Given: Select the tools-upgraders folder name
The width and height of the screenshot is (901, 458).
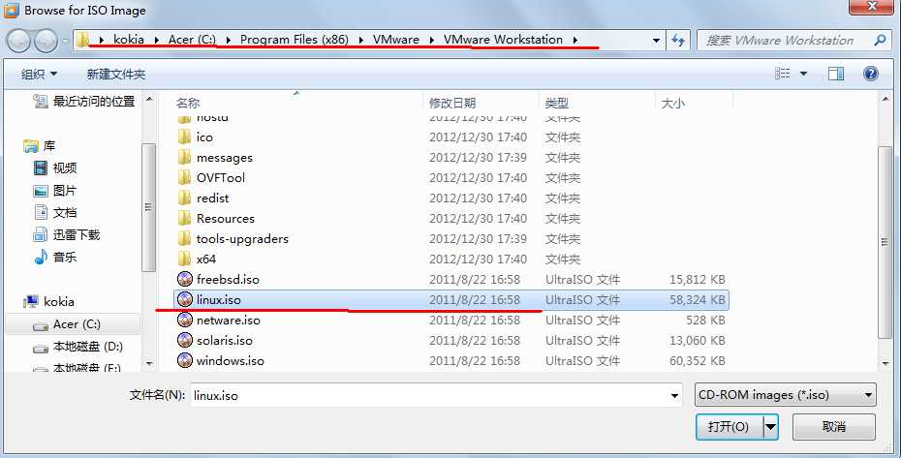Looking at the screenshot, I should coord(242,238).
